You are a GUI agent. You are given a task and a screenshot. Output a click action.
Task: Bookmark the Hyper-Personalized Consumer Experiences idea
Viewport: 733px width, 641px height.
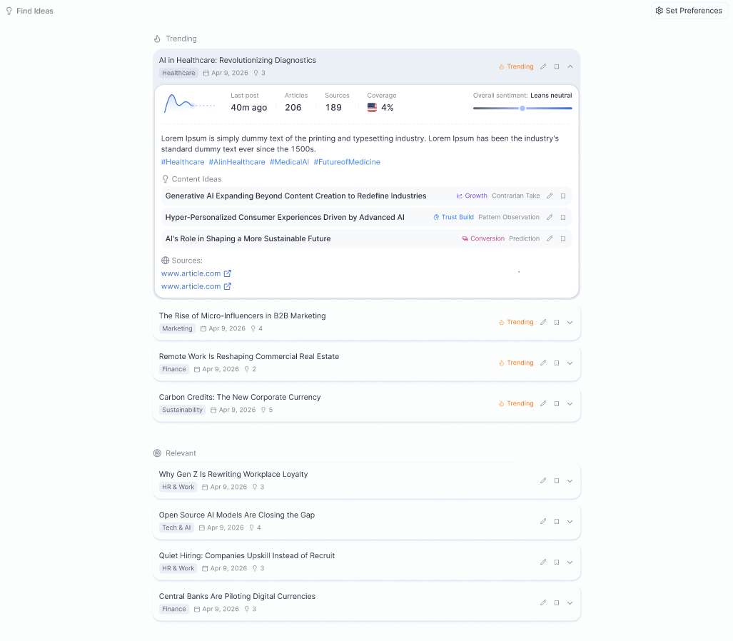pos(563,218)
